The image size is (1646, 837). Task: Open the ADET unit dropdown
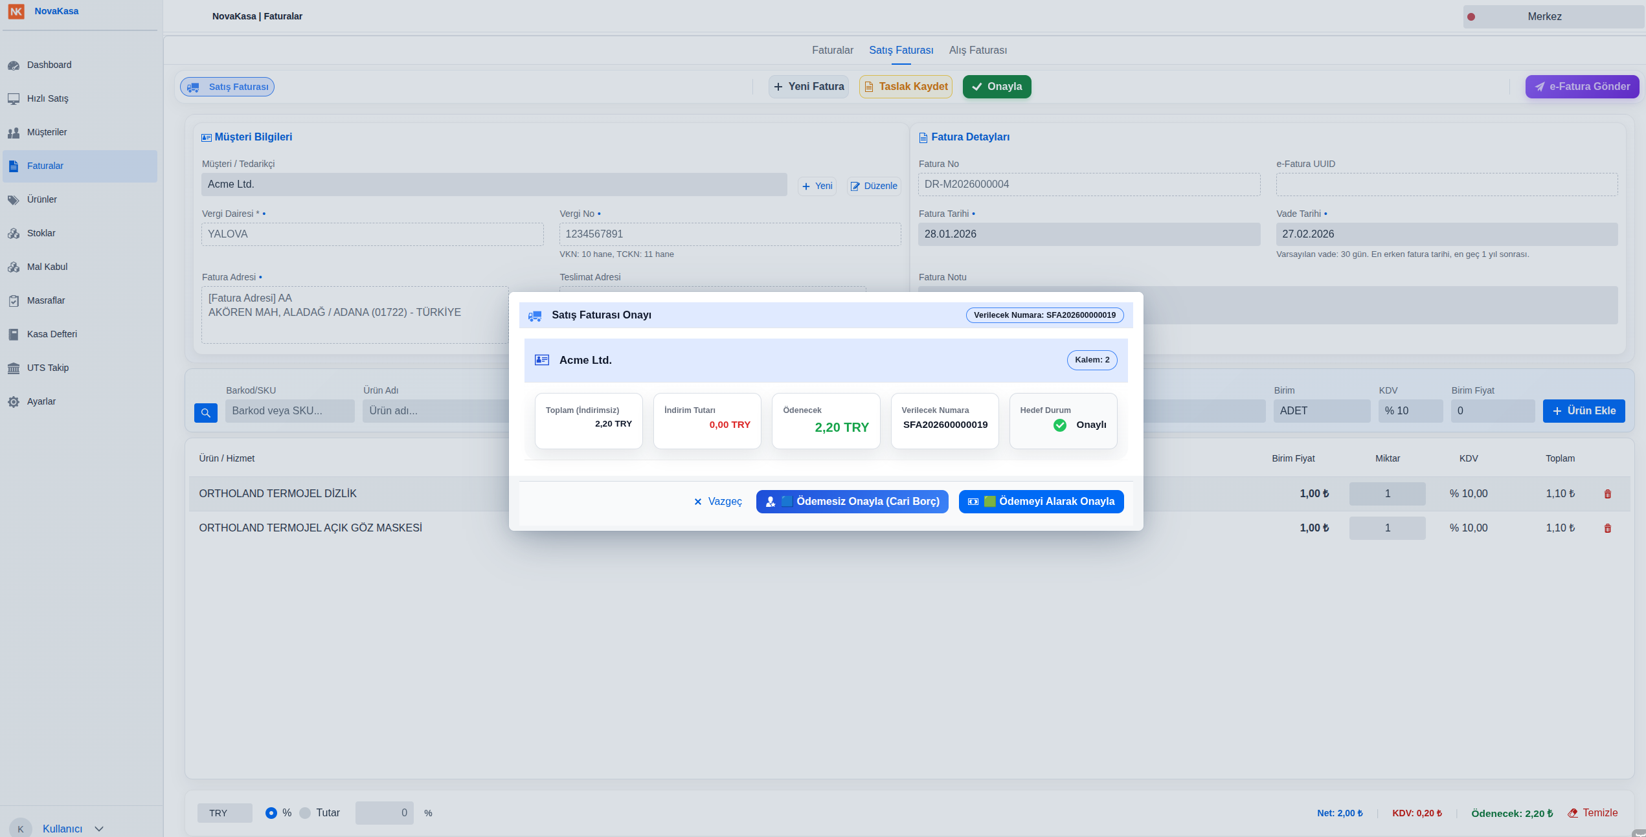[x=1321, y=411]
